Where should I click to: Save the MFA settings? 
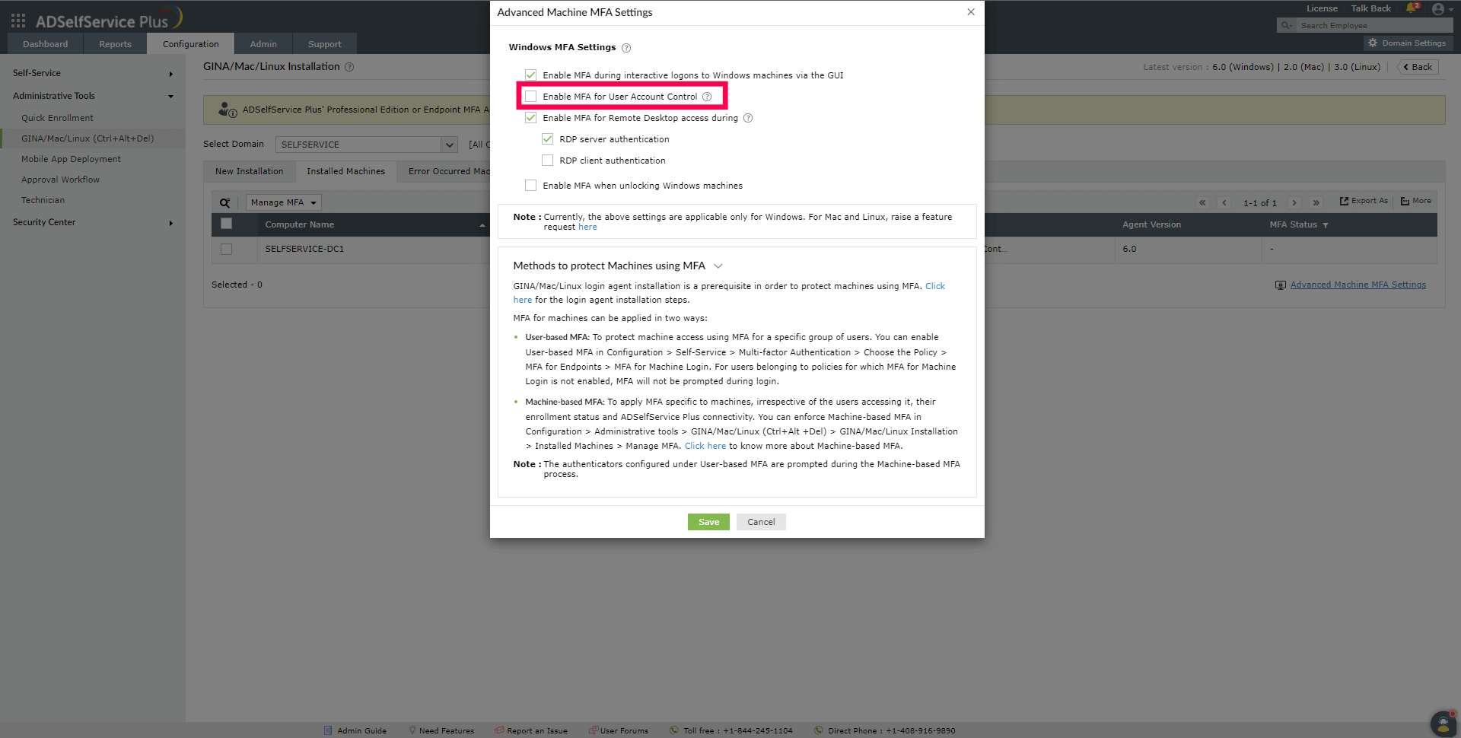708,522
